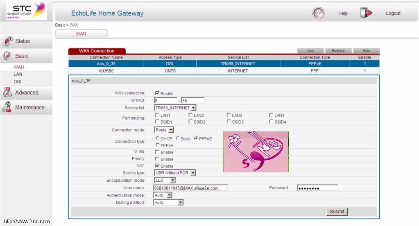The width and height of the screenshot is (419, 226).
Task: Click the DSL access type cell
Action: [x=170, y=63]
